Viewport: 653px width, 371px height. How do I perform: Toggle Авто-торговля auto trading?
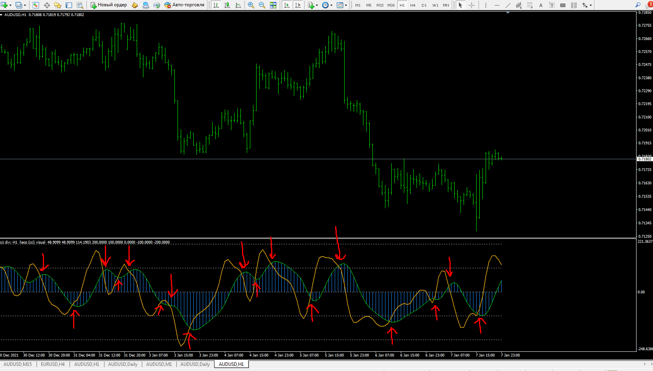coord(184,5)
